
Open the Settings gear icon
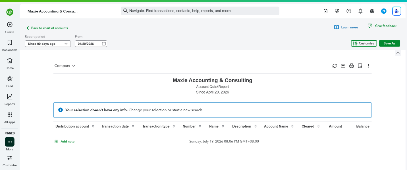coord(372,11)
